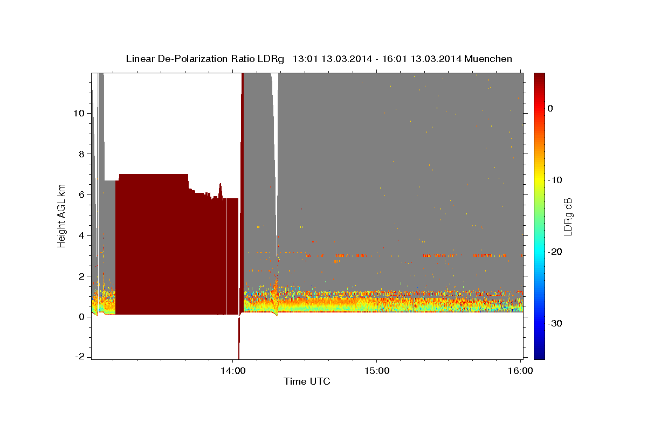Viewport: 647px width, 431px height.
Task: Click the dark red top of the color scale
Action: 539,78
